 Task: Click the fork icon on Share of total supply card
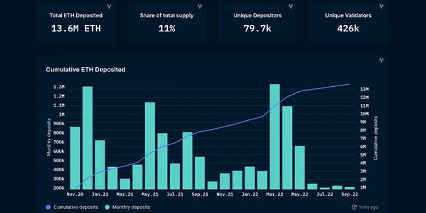point(200,6)
